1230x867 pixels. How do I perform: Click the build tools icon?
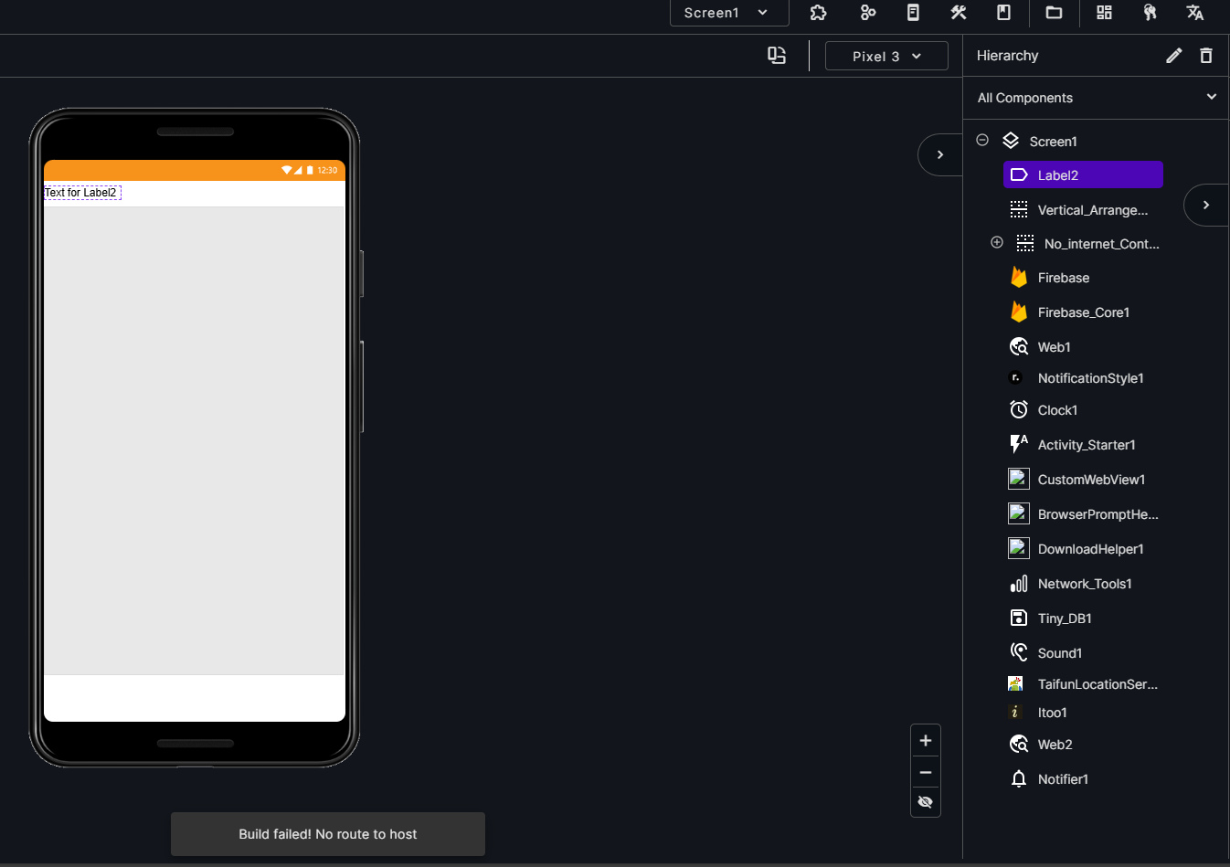click(958, 13)
